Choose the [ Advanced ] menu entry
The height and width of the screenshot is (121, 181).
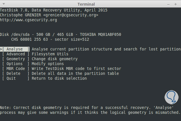point(15,54)
